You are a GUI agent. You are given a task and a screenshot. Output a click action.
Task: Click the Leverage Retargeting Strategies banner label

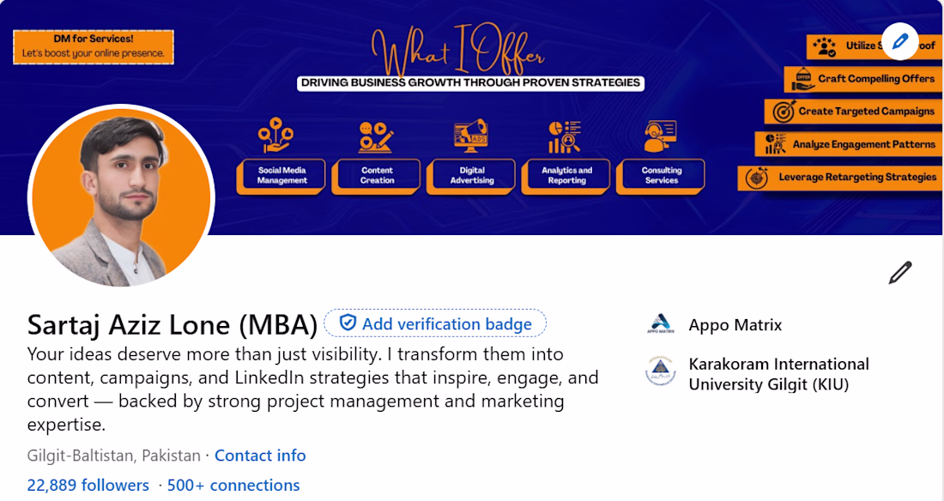pos(856,178)
